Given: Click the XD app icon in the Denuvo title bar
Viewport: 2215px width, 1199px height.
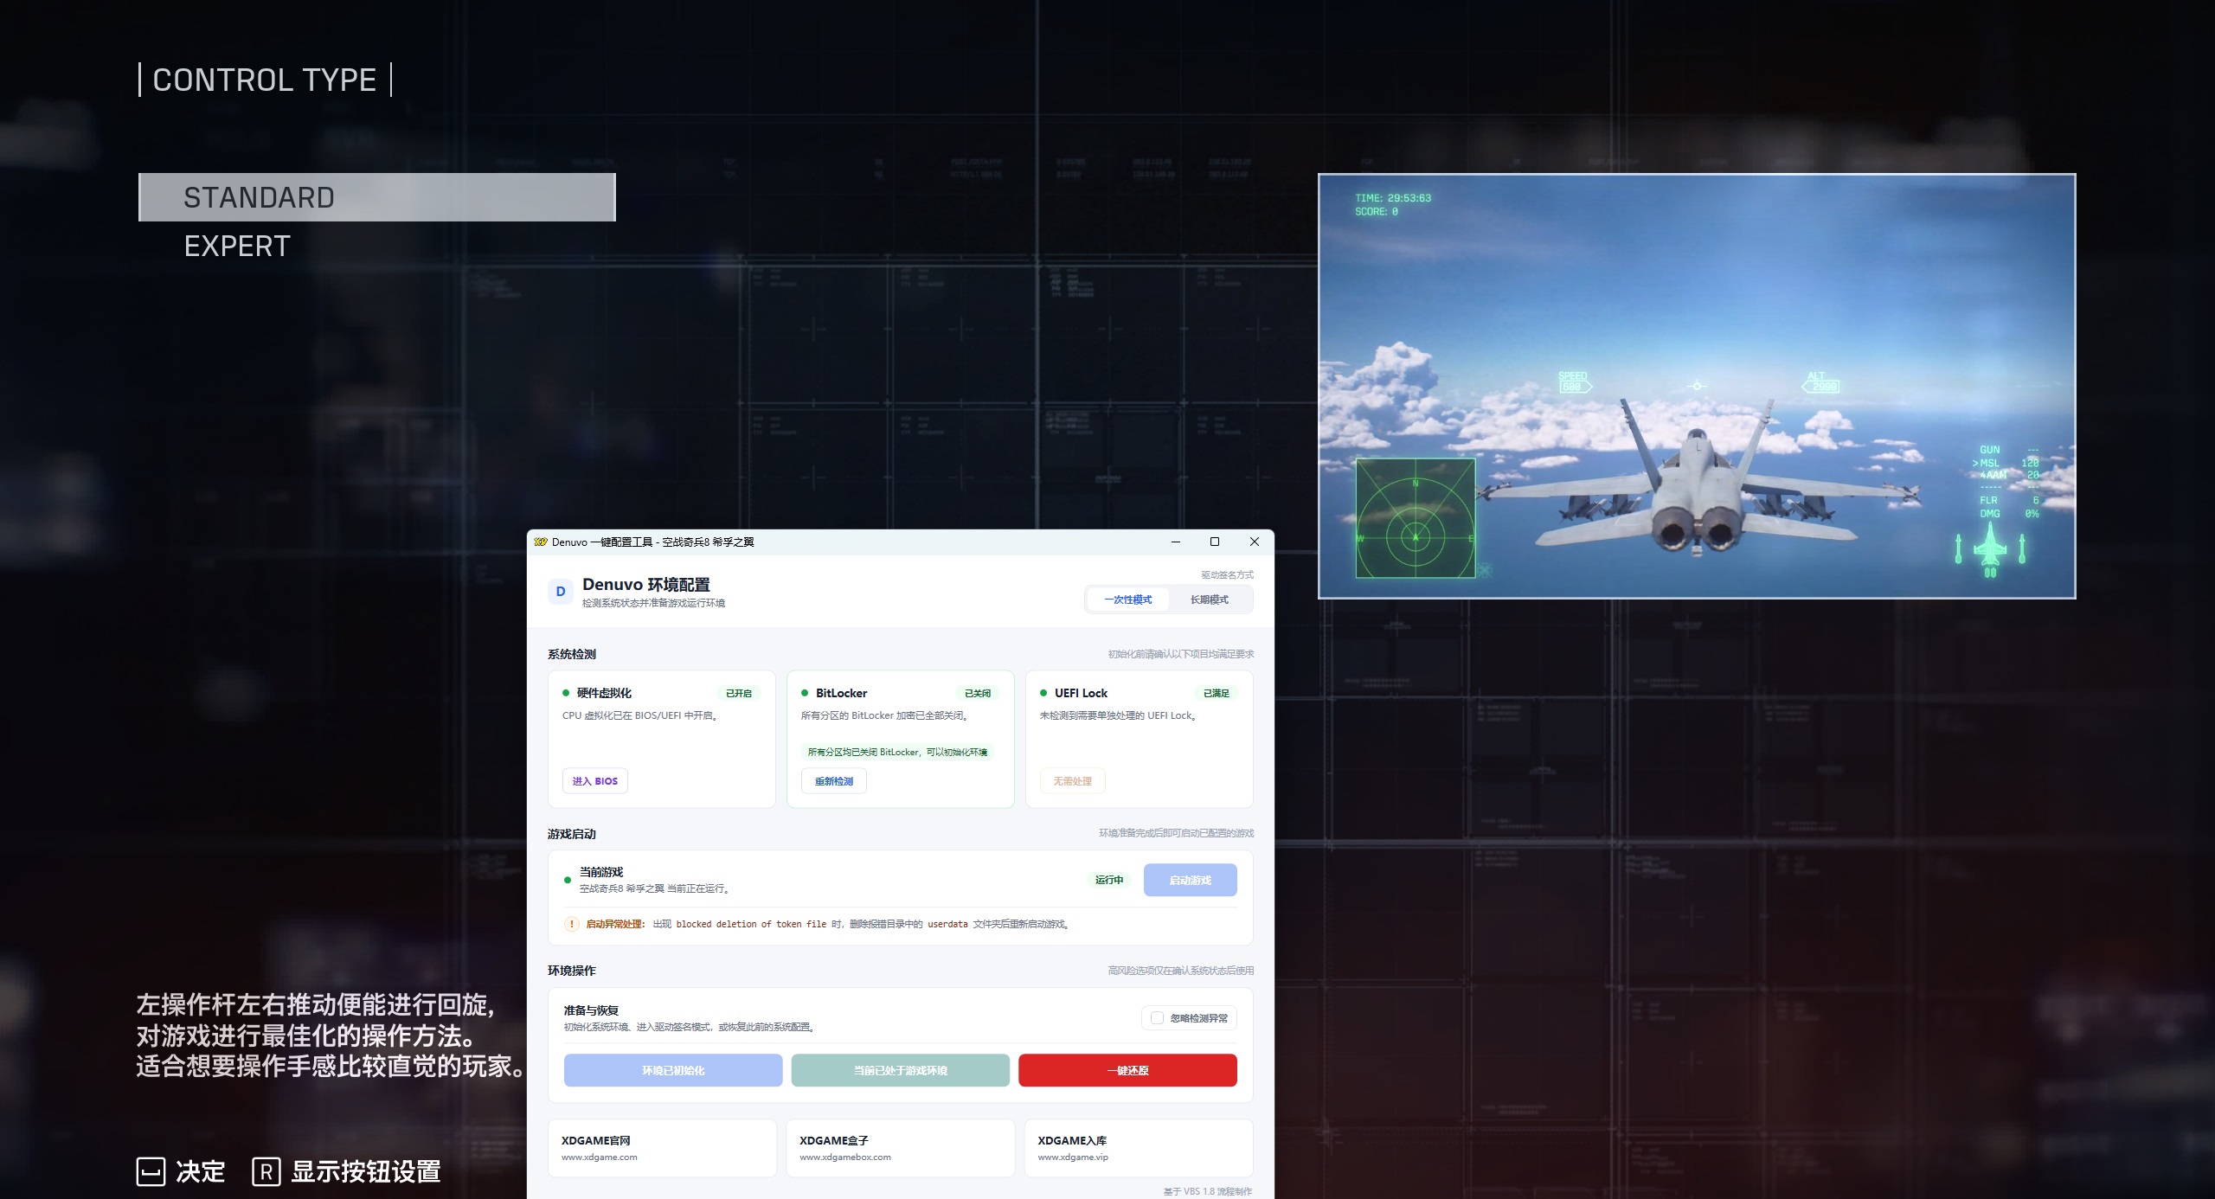Looking at the screenshot, I should (541, 542).
